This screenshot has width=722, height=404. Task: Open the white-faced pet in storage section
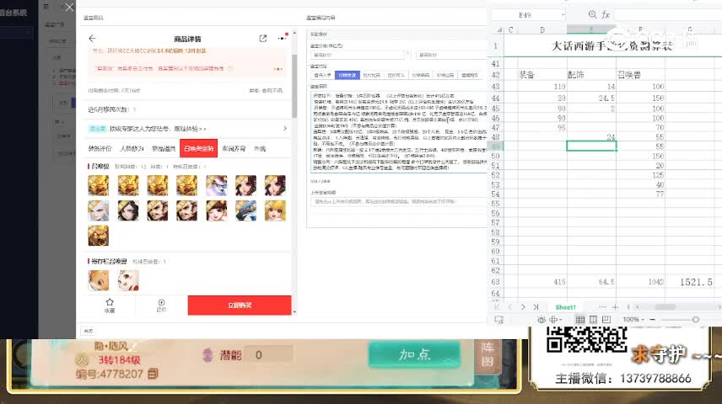click(x=128, y=280)
